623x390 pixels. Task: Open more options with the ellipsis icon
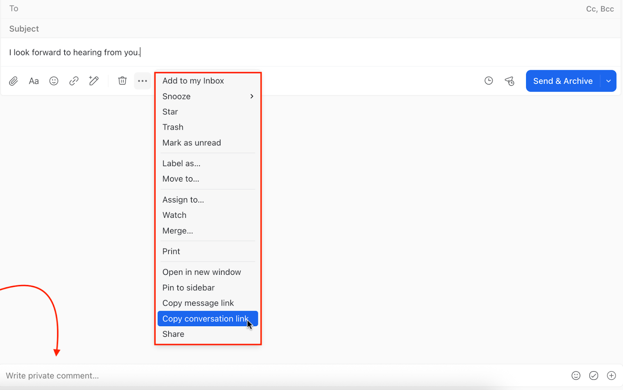click(x=142, y=81)
